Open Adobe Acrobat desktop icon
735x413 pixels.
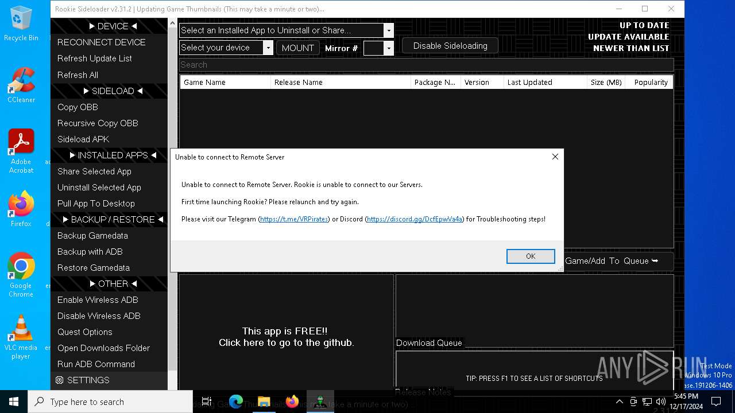click(21, 151)
